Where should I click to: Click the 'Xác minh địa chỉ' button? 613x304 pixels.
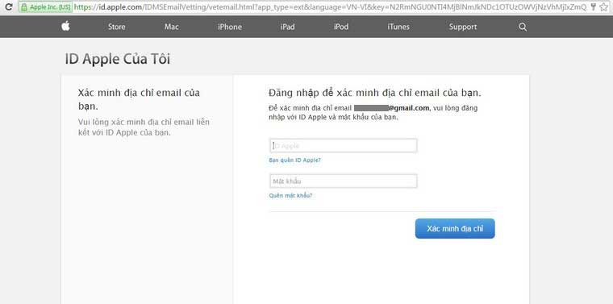pos(455,228)
